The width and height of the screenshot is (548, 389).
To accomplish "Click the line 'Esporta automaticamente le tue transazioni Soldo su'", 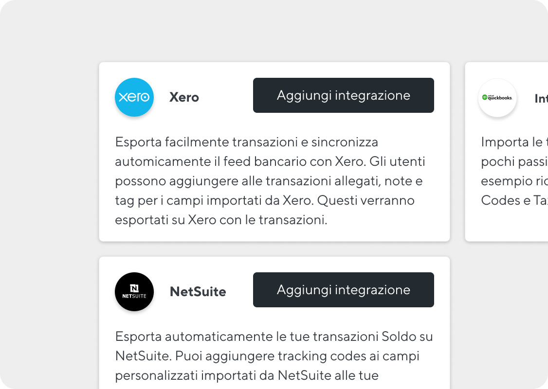I will [274, 336].
